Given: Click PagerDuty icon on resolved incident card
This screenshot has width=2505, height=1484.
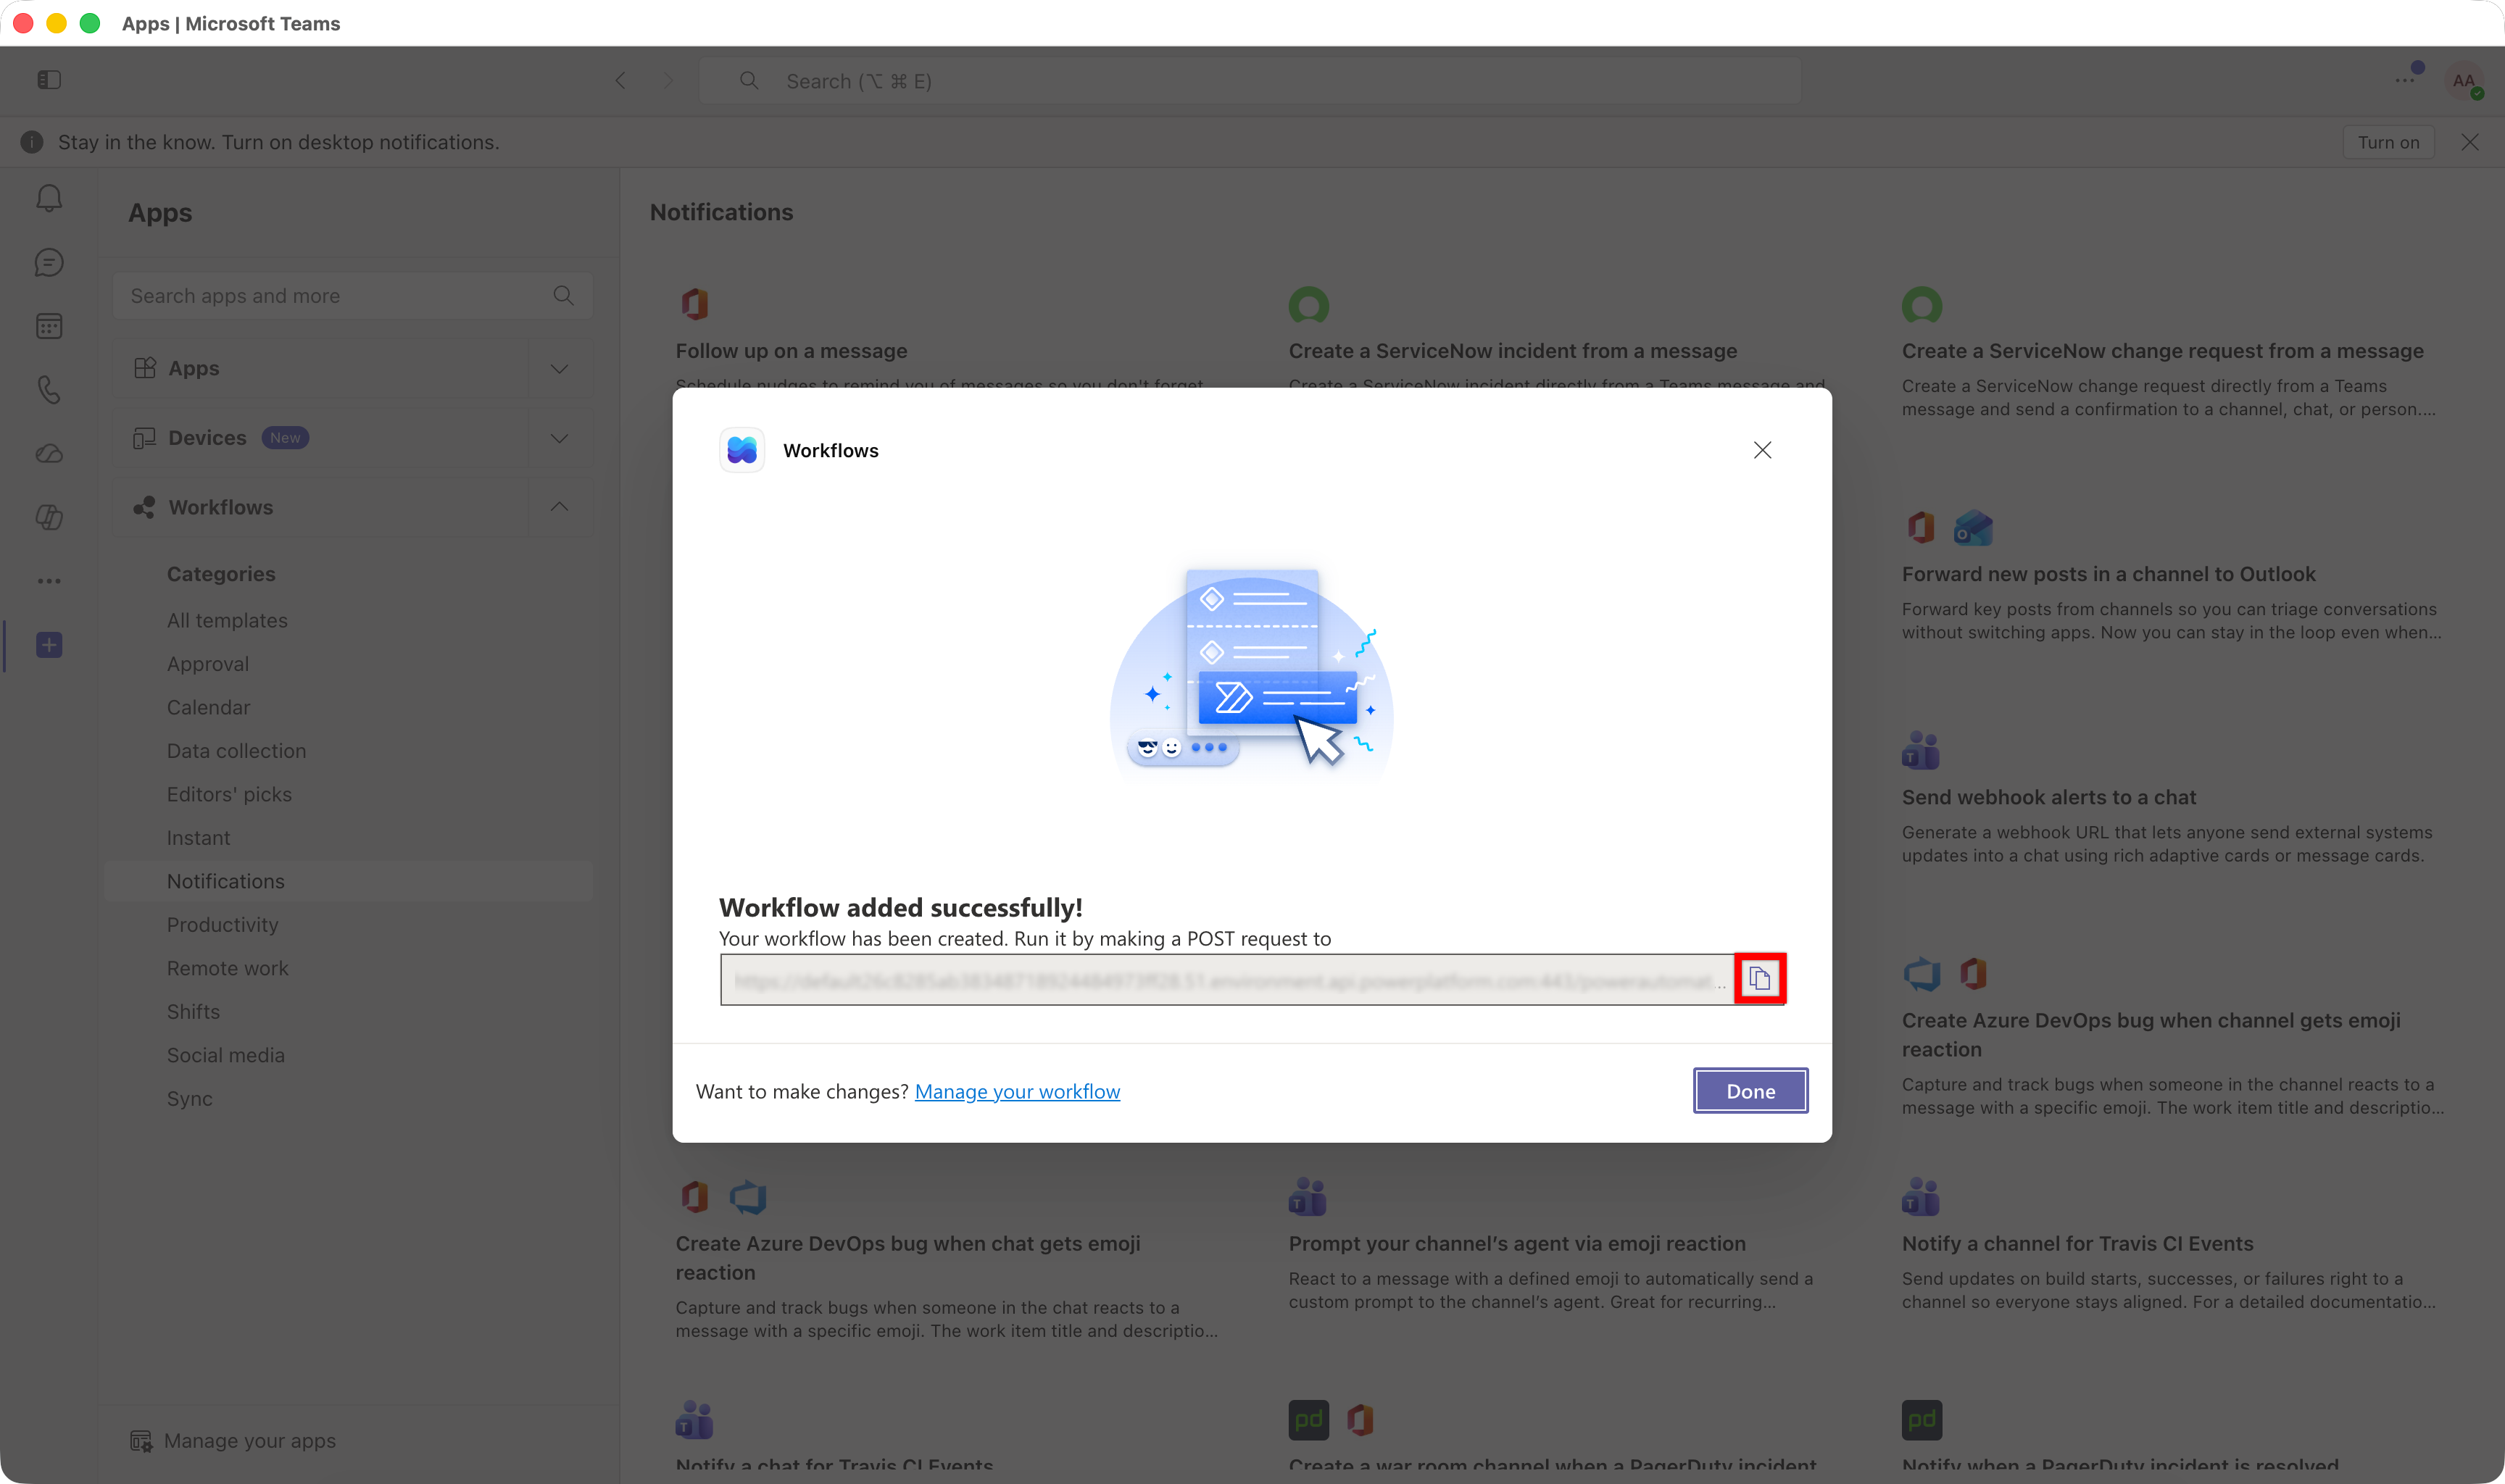Looking at the screenshot, I should point(1921,1419).
